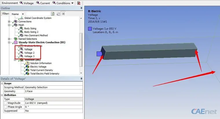Click Total Electric Field Intensity icon
This screenshot has height=119, width=220.
27,73
